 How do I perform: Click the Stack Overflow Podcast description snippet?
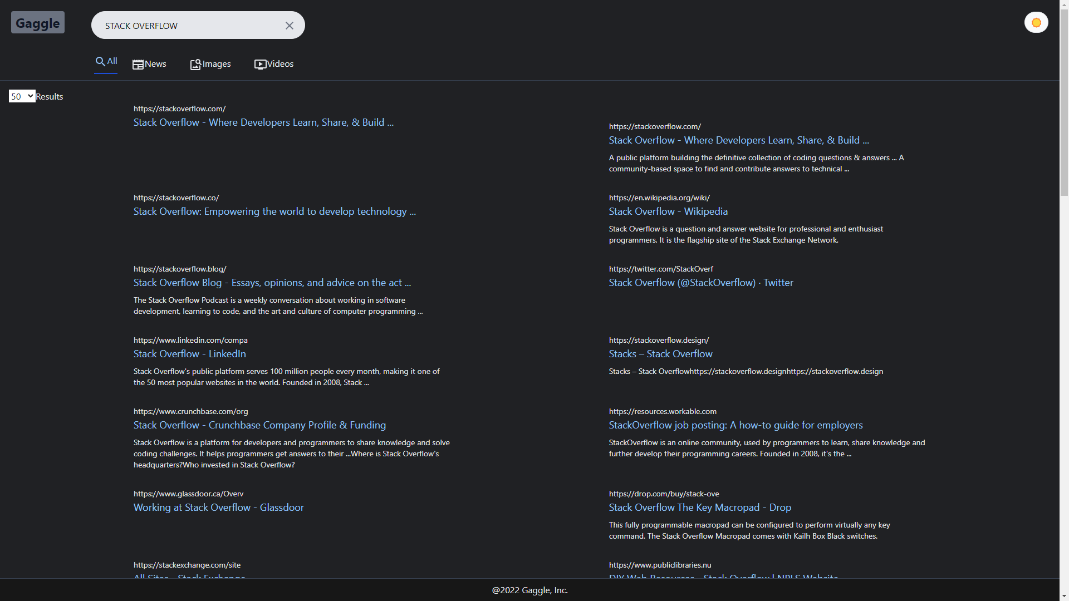278,306
